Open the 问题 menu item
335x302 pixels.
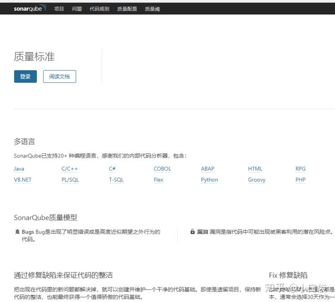pyautogui.click(x=77, y=8)
